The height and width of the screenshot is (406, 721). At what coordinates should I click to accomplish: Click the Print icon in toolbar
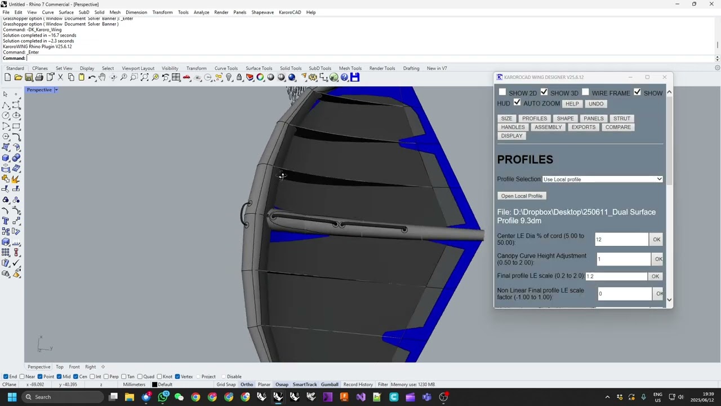coord(39,77)
